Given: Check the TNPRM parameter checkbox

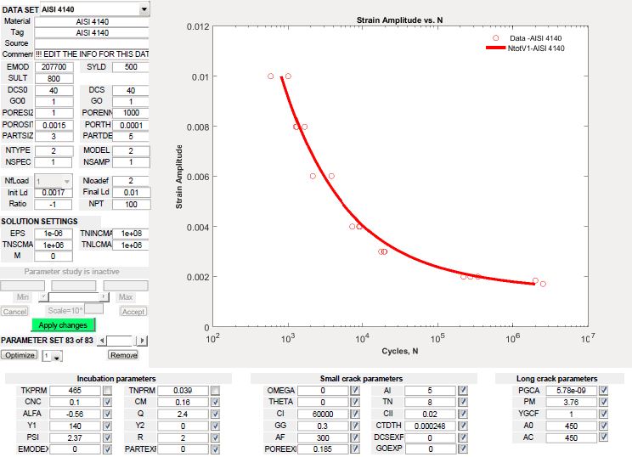Looking at the screenshot, I should click(x=215, y=390).
